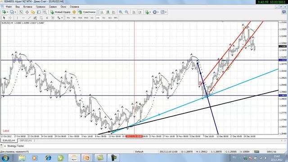Open the Справка menu
The width and height of the screenshot is (288, 162).
click(x=74, y=7)
